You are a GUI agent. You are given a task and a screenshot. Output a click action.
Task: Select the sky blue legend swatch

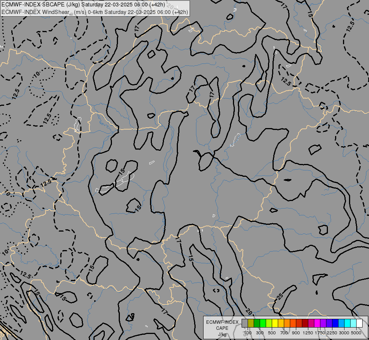click(x=342, y=323)
